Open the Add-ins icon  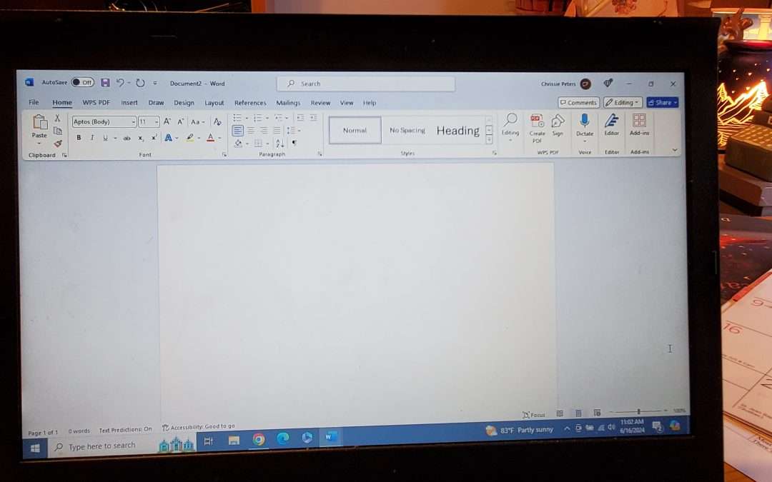639,121
